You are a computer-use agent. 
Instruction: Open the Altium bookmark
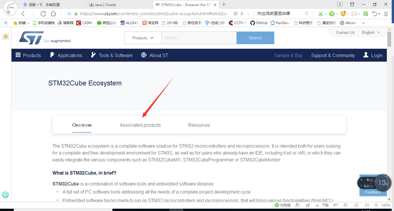pos(348,23)
